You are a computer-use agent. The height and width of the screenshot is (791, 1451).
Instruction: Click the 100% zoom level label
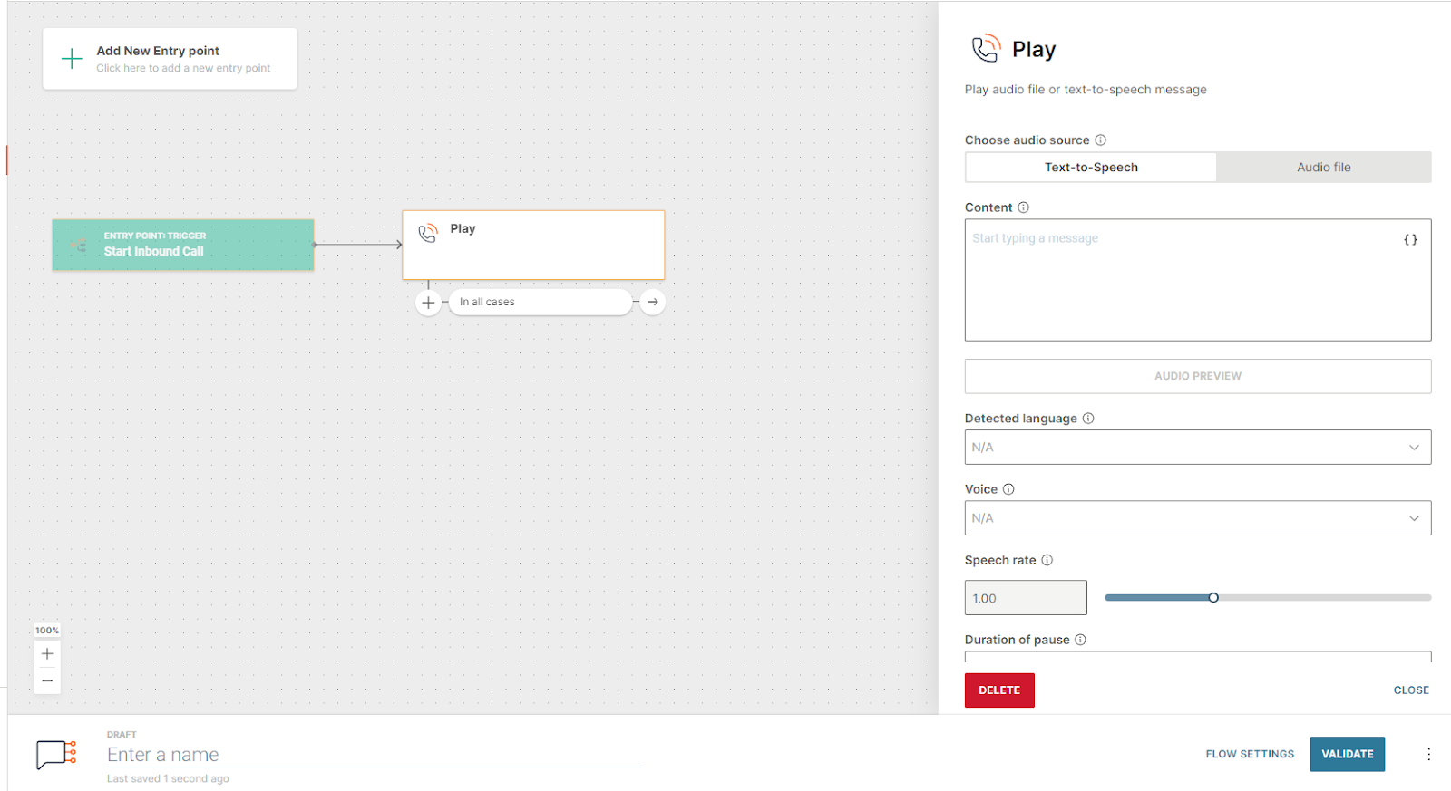click(47, 631)
